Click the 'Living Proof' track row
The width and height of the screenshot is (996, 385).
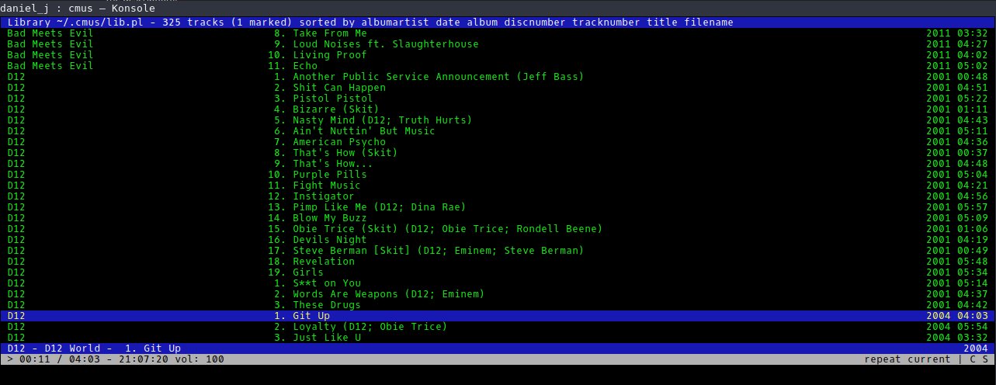(498, 55)
